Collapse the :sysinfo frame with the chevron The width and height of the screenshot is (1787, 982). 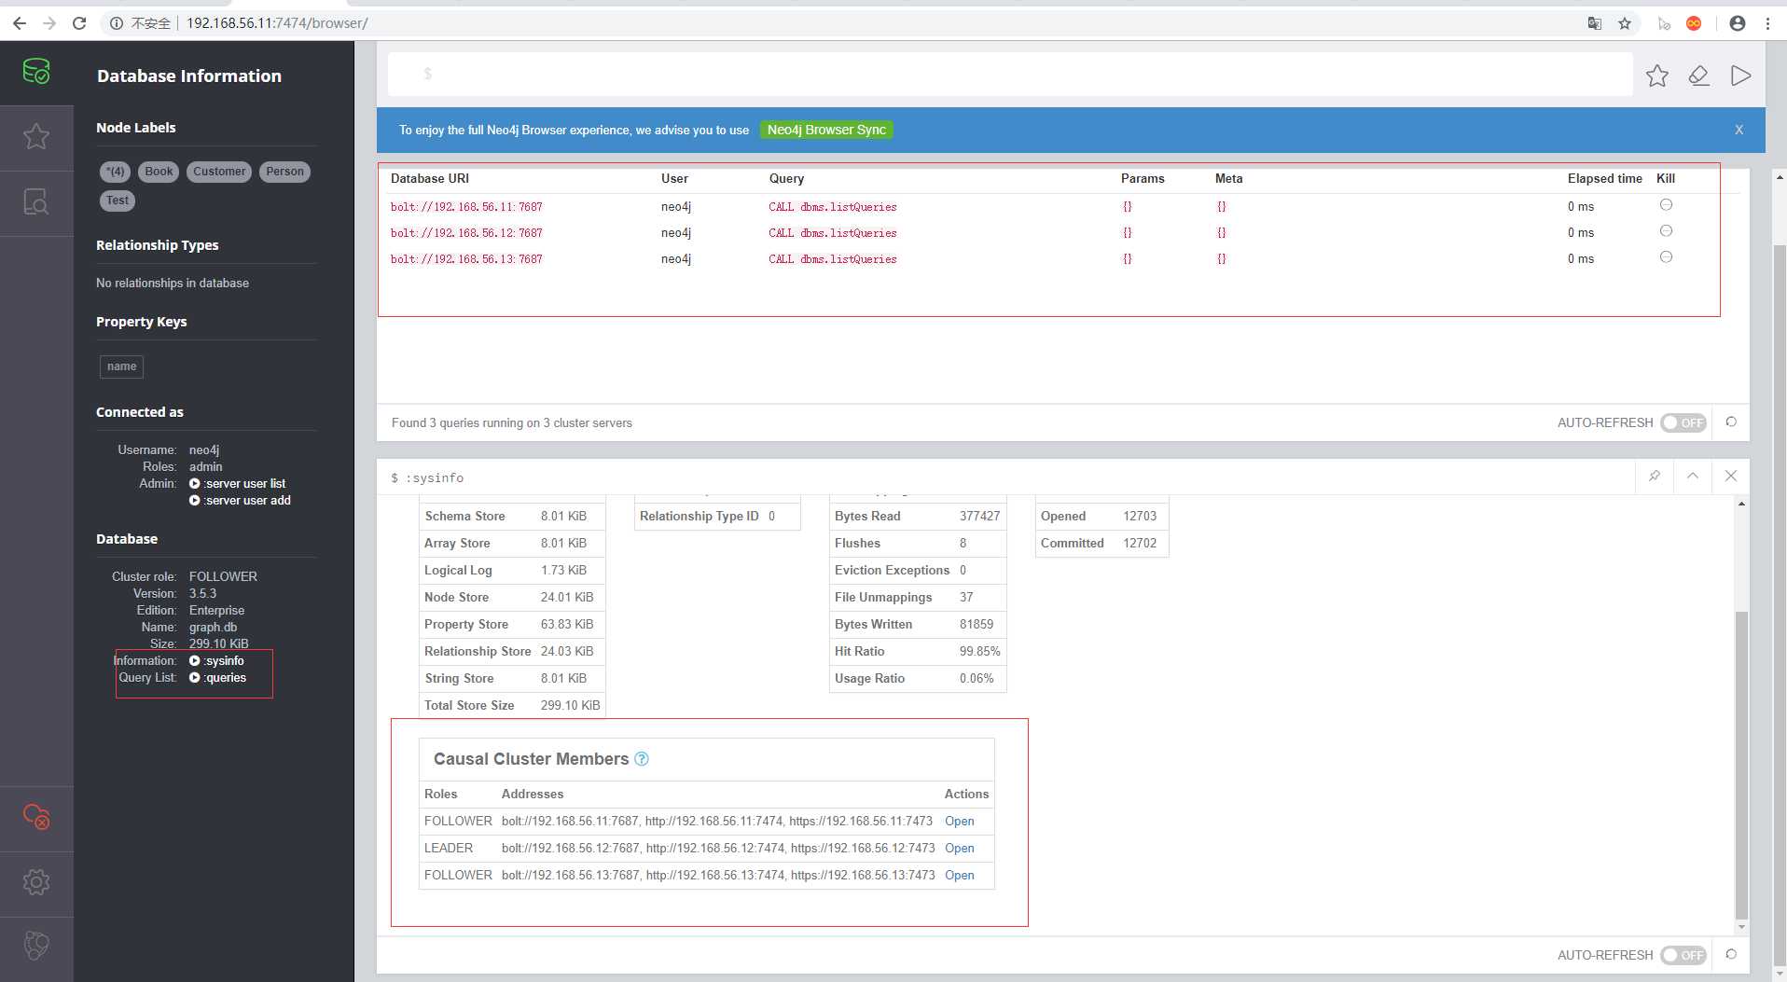(x=1693, y=477)
